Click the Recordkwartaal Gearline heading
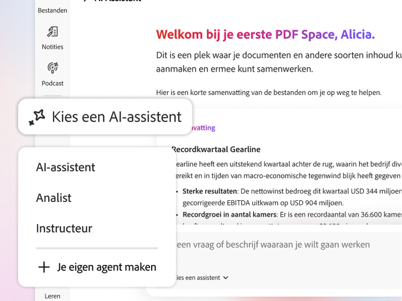The image size is (402, 301). (216, 149)
